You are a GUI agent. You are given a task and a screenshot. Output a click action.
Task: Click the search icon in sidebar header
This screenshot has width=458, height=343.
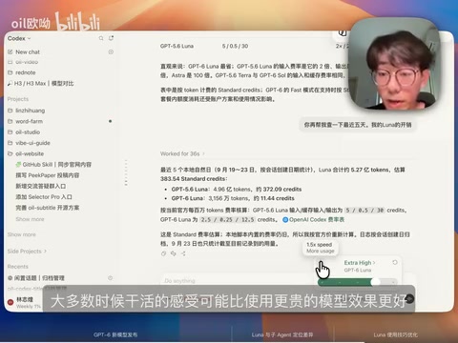(x=101, y=38)
